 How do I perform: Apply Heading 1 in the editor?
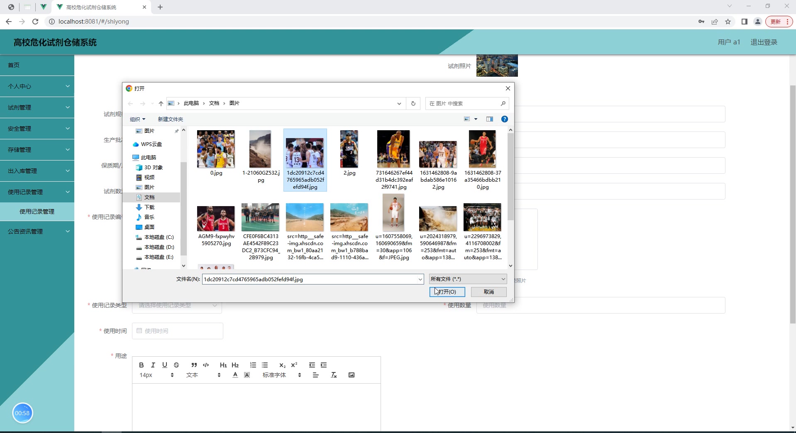pos(223,365)
